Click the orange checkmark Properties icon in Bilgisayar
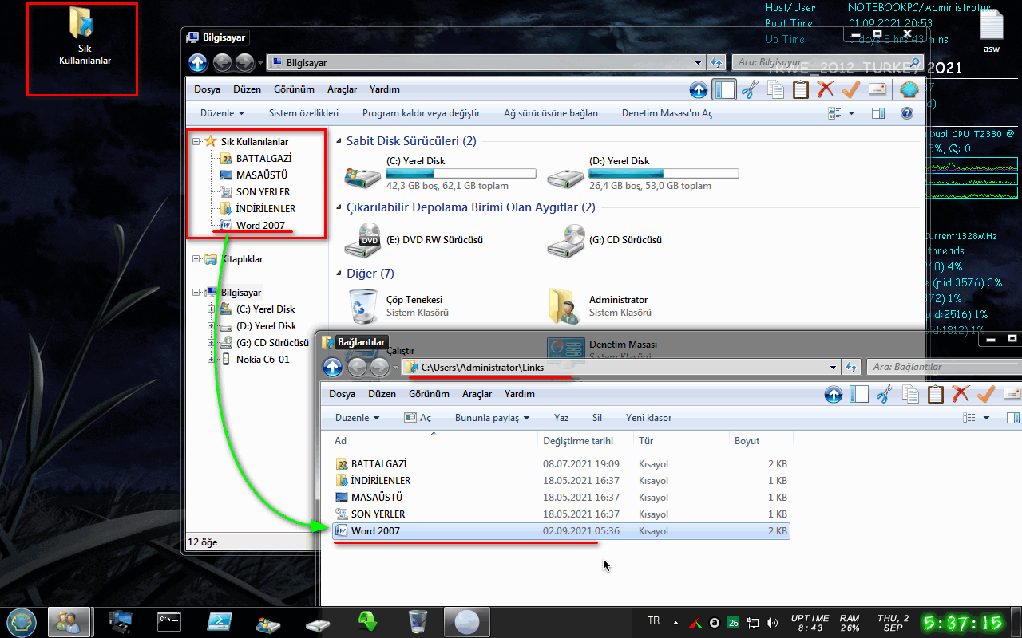The width and height of the screenshot is (1022, 638). pos(851,89)
